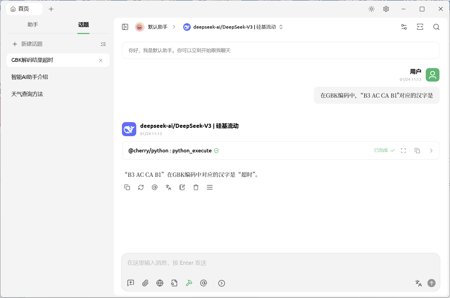Close the GBK解码结果超时 topic
Image resolution: width=450 pixels, height=298 pixels.
[x=101, y=61]
